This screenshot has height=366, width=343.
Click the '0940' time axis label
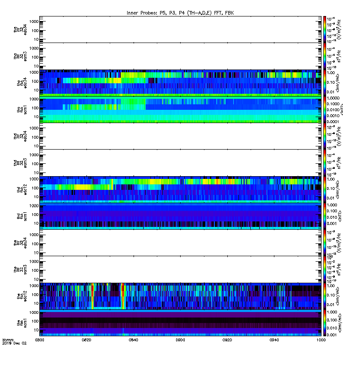point(274,340)
